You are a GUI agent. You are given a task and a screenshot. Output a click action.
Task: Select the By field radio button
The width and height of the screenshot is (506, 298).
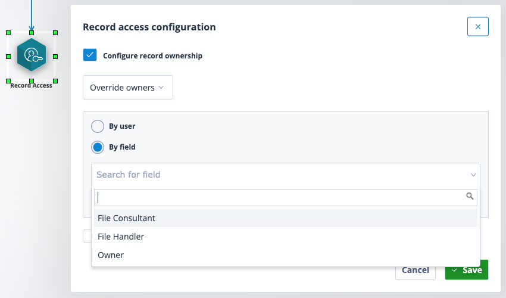pos(98,147)
